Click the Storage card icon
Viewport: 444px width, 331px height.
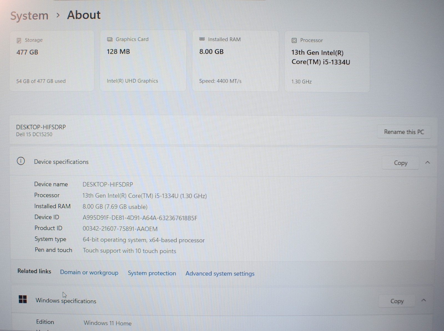pyautogui.click(x=19, y=40)
